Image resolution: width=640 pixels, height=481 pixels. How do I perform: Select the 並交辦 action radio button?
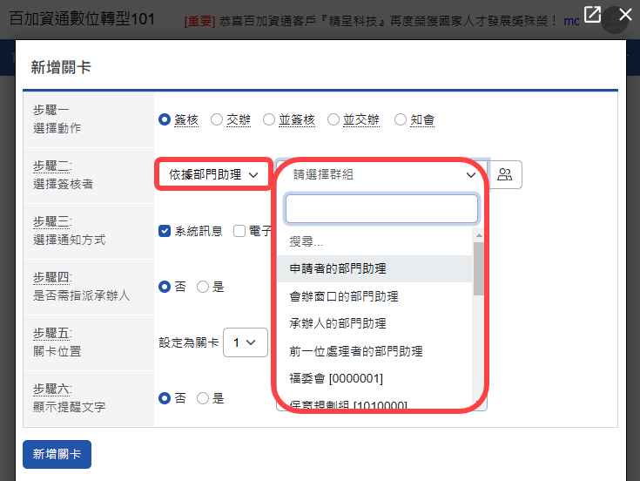(x=333, y=119)
